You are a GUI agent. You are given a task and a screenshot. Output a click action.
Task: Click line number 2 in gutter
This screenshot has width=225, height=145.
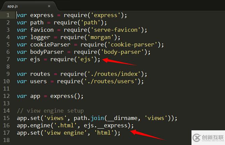[x=8, y=22]
